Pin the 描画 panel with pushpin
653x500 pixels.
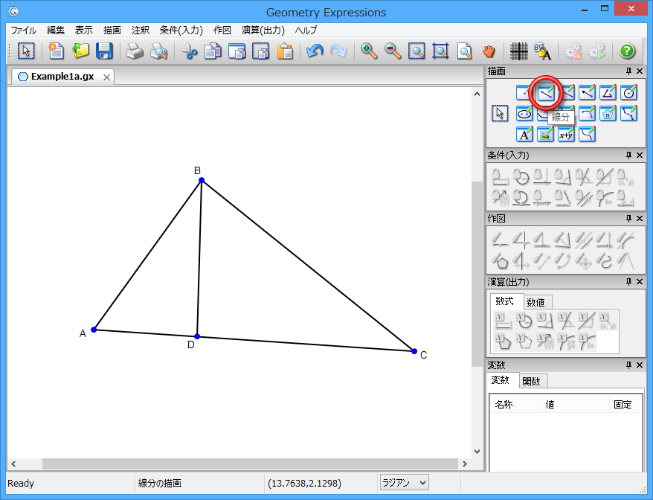628,71
